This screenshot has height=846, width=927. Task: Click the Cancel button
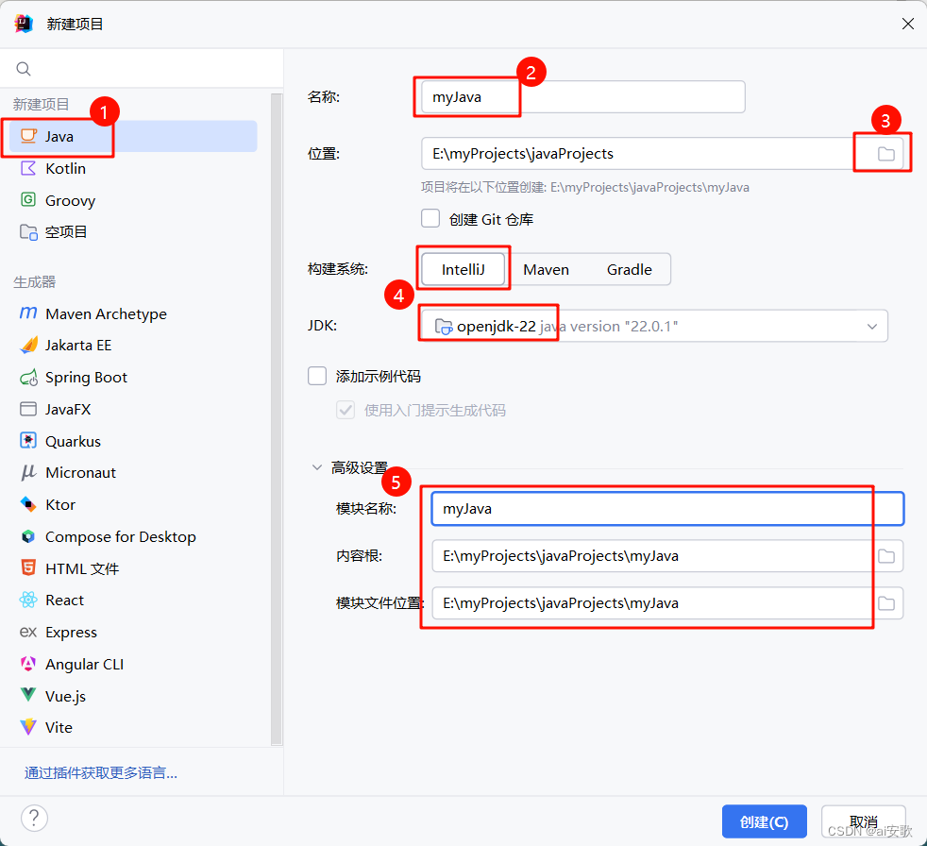click(x=863, y=821)
